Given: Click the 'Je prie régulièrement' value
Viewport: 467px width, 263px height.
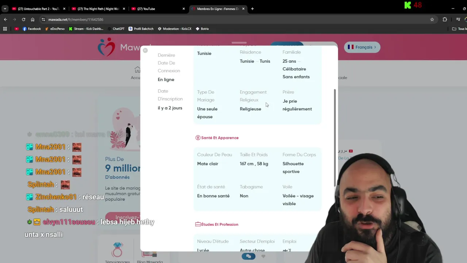Looking at the screenshot, I should (x=297, y=105).
